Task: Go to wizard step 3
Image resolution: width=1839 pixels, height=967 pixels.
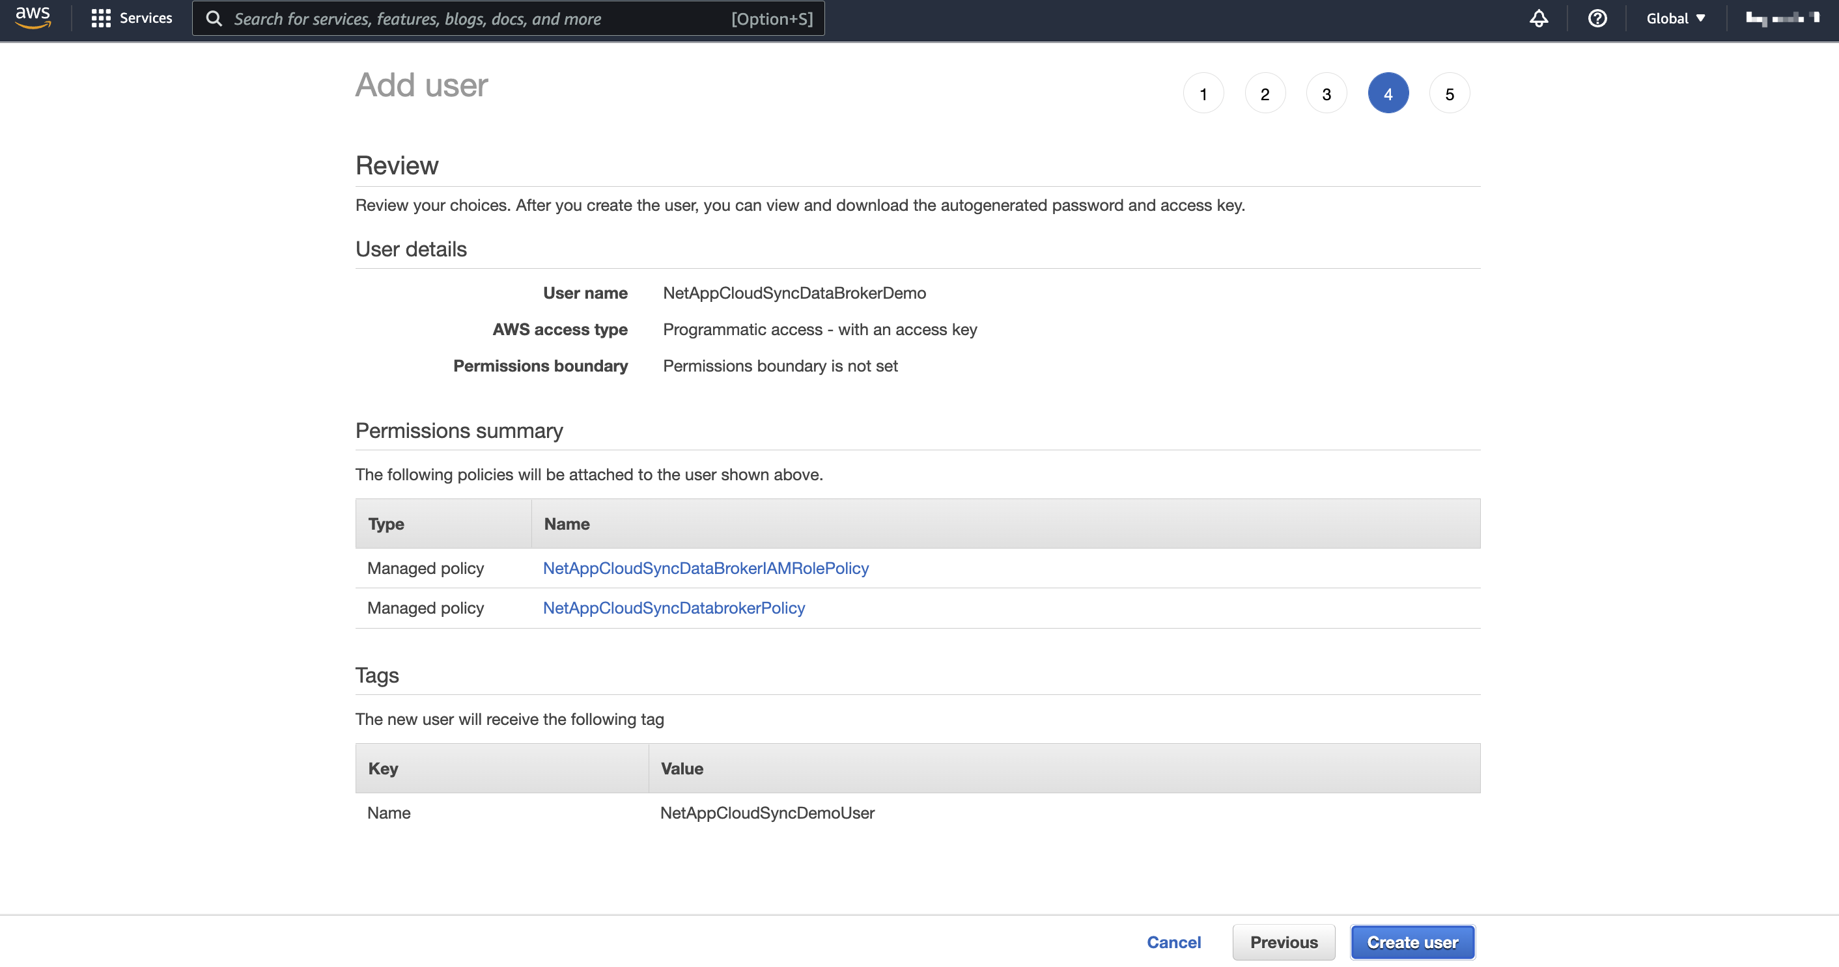Action: coord(1326,94)
